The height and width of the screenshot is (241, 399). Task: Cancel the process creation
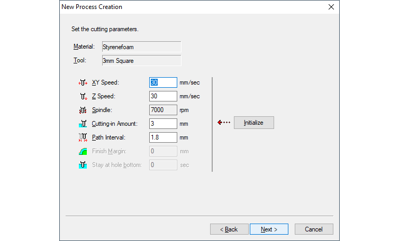pyautogui.click(x=314, y=229)
